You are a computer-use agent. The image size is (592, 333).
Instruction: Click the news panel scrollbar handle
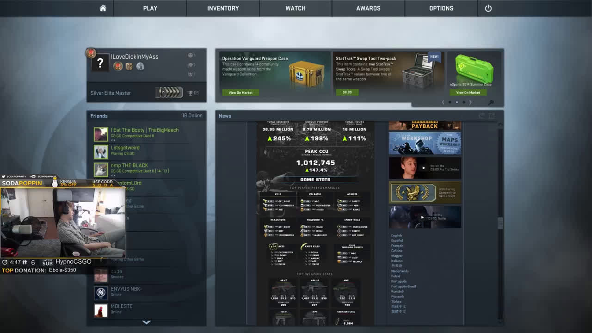499,223
